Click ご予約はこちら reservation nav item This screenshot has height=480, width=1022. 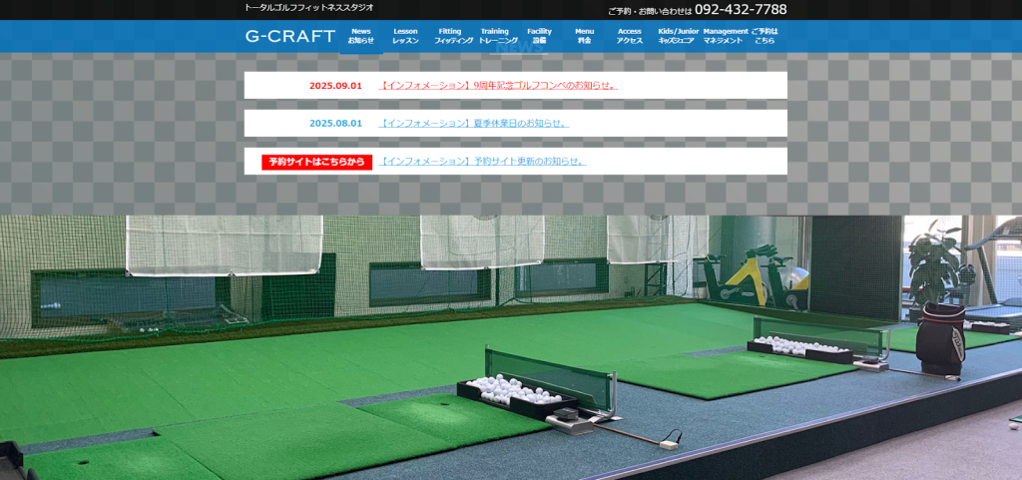pos(765,36)
